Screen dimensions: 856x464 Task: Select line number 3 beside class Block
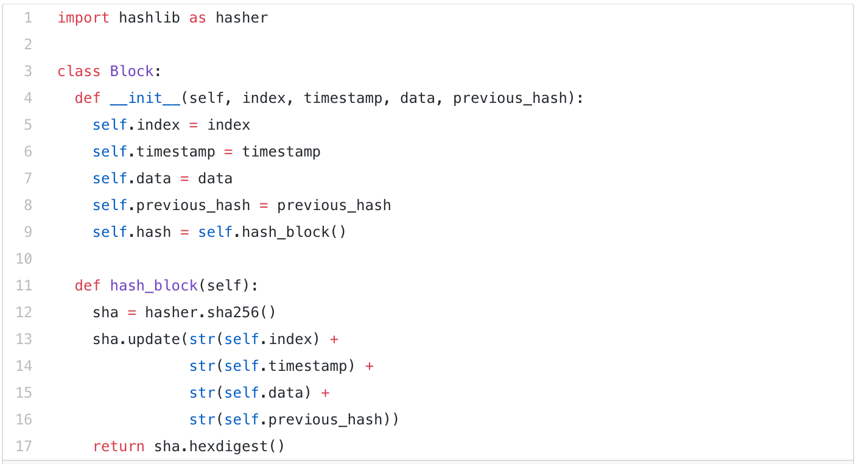click(x=28, y=71)
